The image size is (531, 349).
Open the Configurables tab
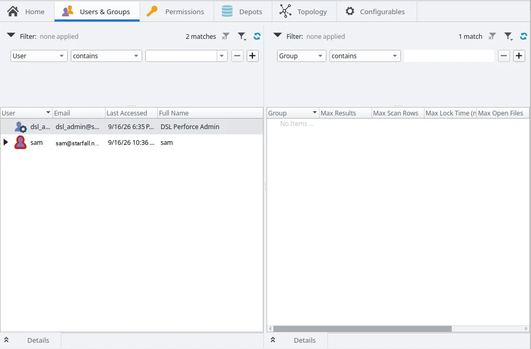coord(377,12)
